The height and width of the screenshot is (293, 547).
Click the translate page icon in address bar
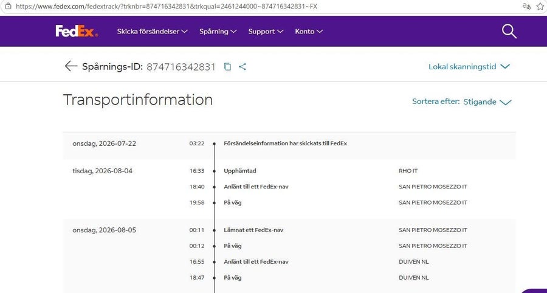click(526, 6)
